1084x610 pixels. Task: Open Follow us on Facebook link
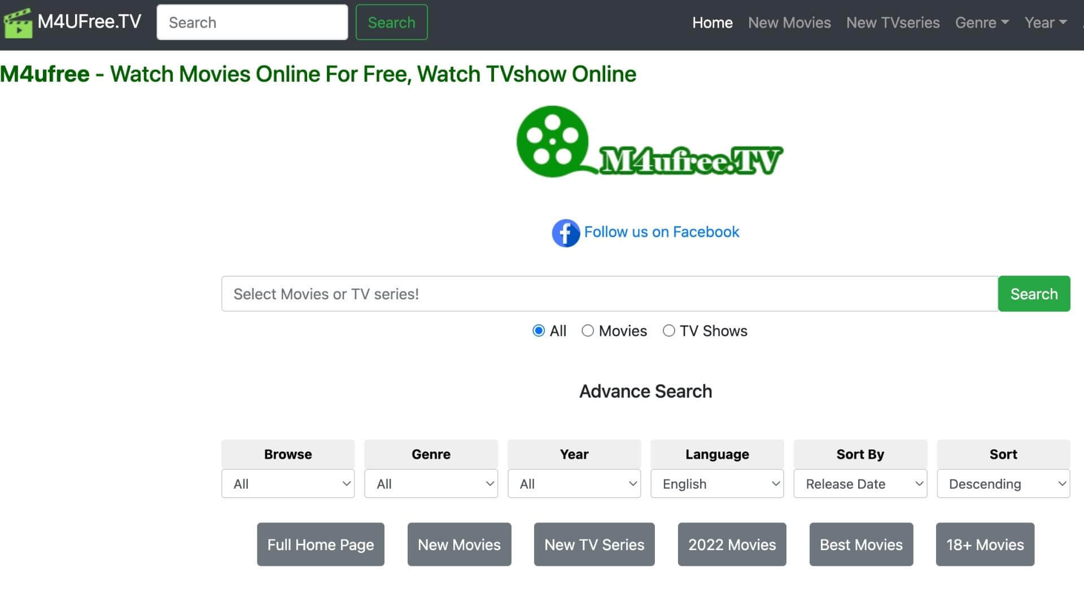tap(662, 232)
